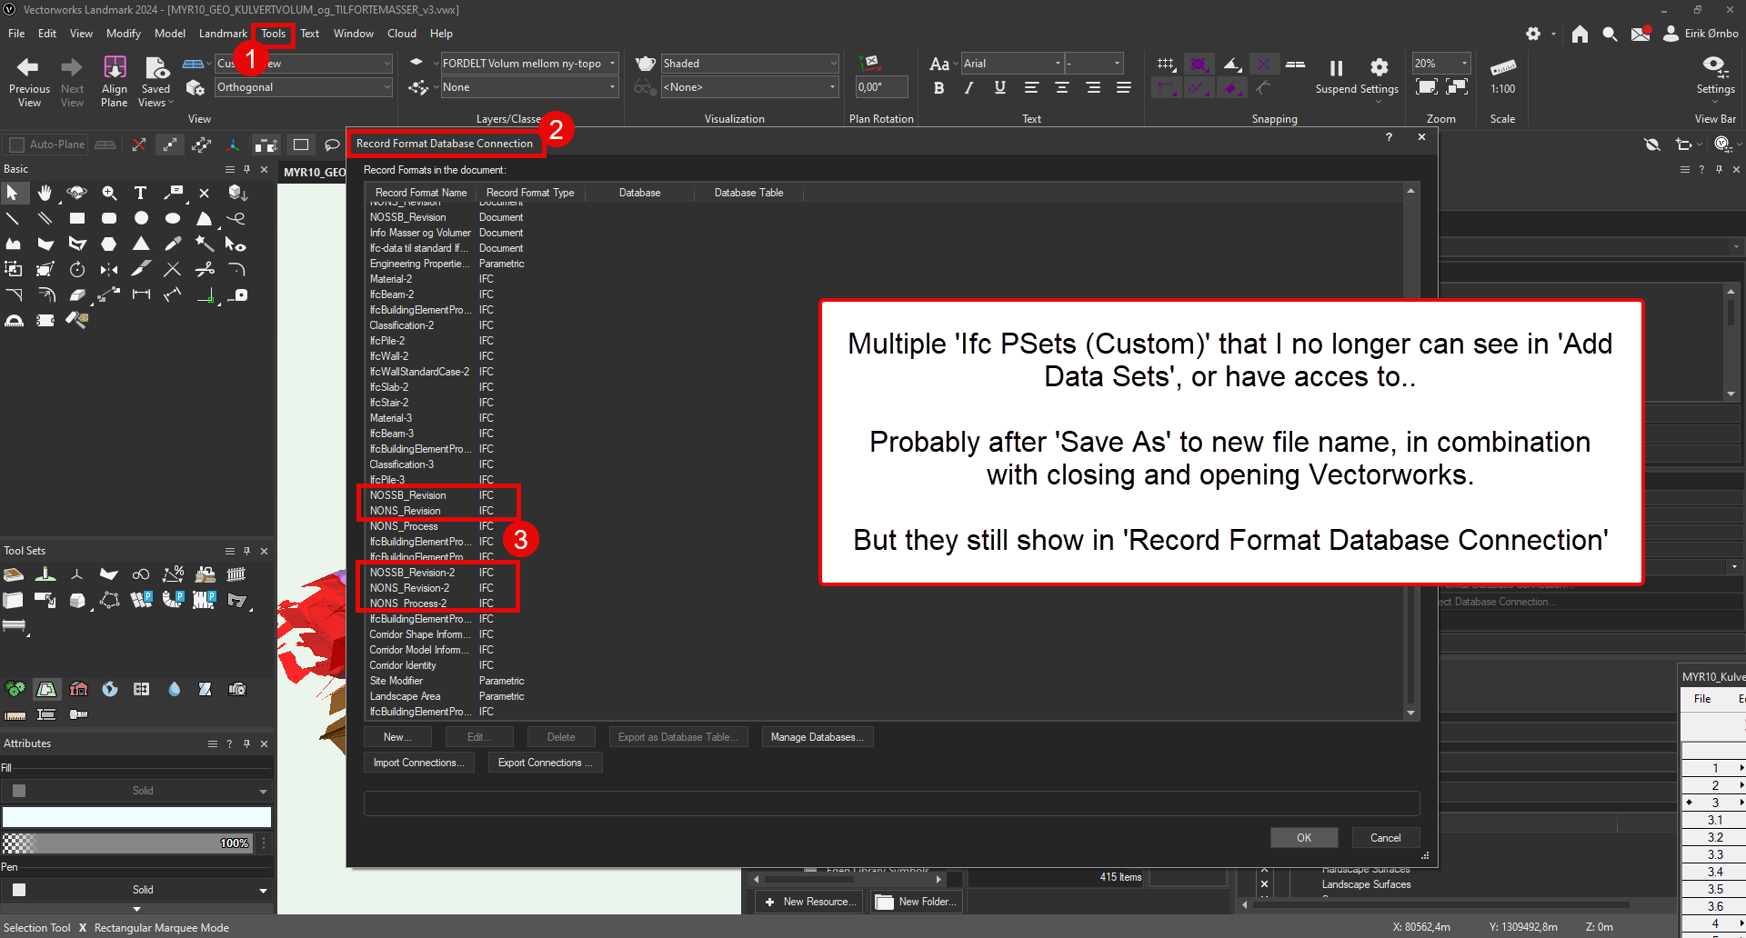Viewport: 1746px width, 938px height.
Task: Select the Pan hand tool
Action: click(45, 193)
